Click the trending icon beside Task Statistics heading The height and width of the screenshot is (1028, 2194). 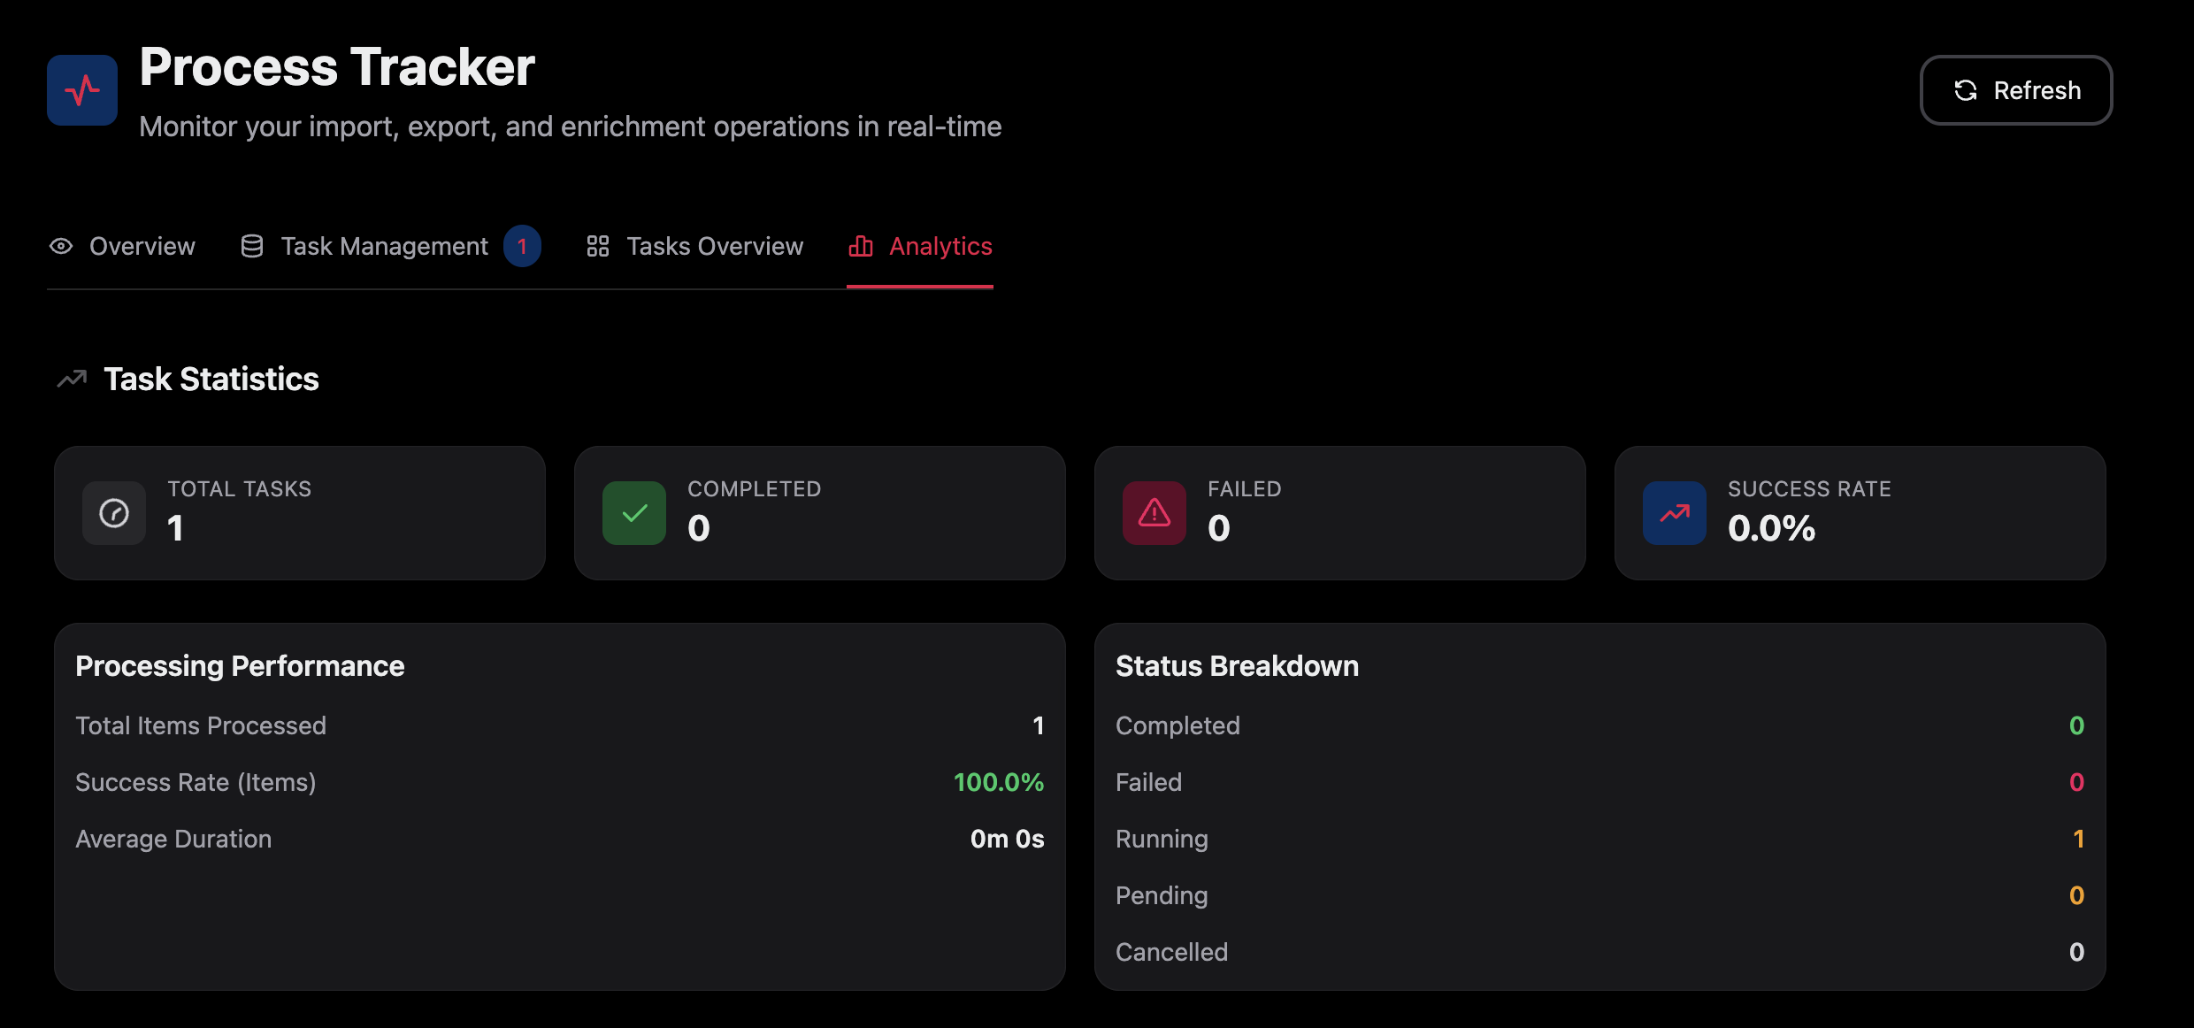coord(72,379)
